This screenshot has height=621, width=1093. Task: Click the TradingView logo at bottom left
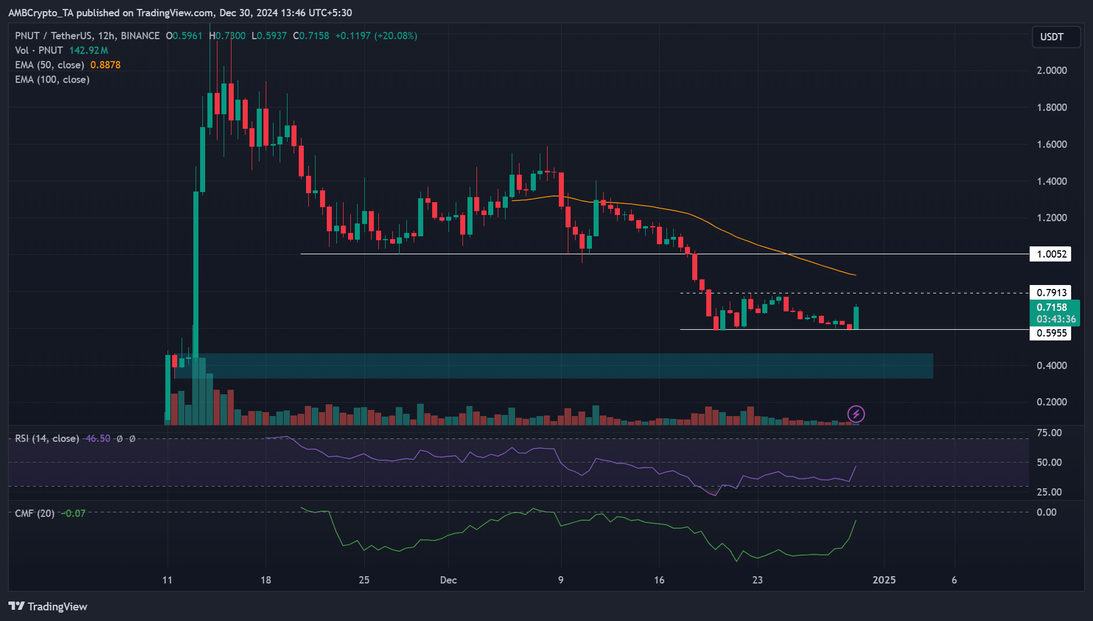pos(48,606)
